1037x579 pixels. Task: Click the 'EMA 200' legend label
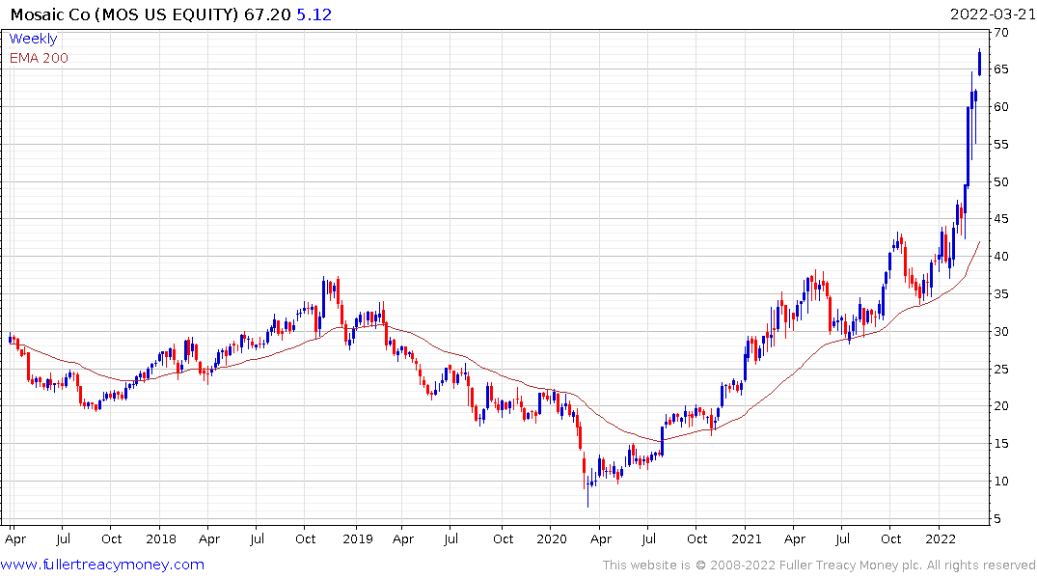pyautogui.click(x=39, y=58)
